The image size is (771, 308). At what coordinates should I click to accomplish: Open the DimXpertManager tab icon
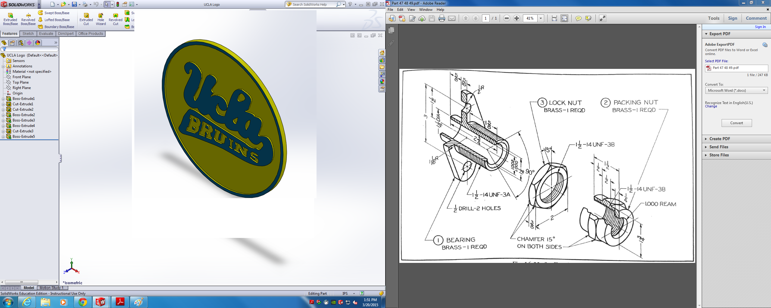click(x=29, y=43)
